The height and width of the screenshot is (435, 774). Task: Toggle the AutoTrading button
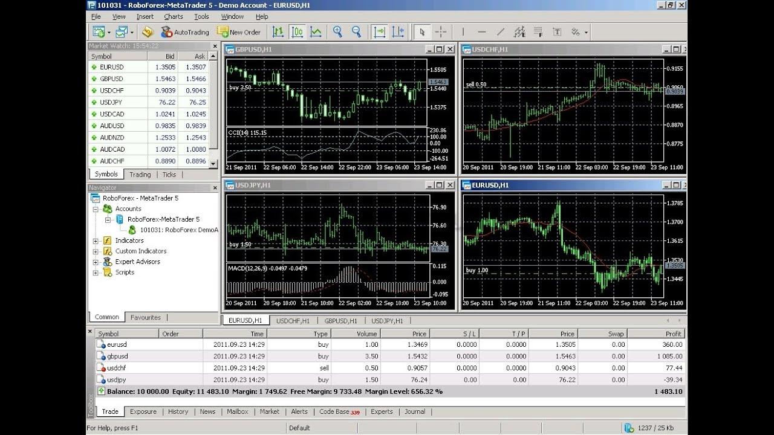[185, 32]
